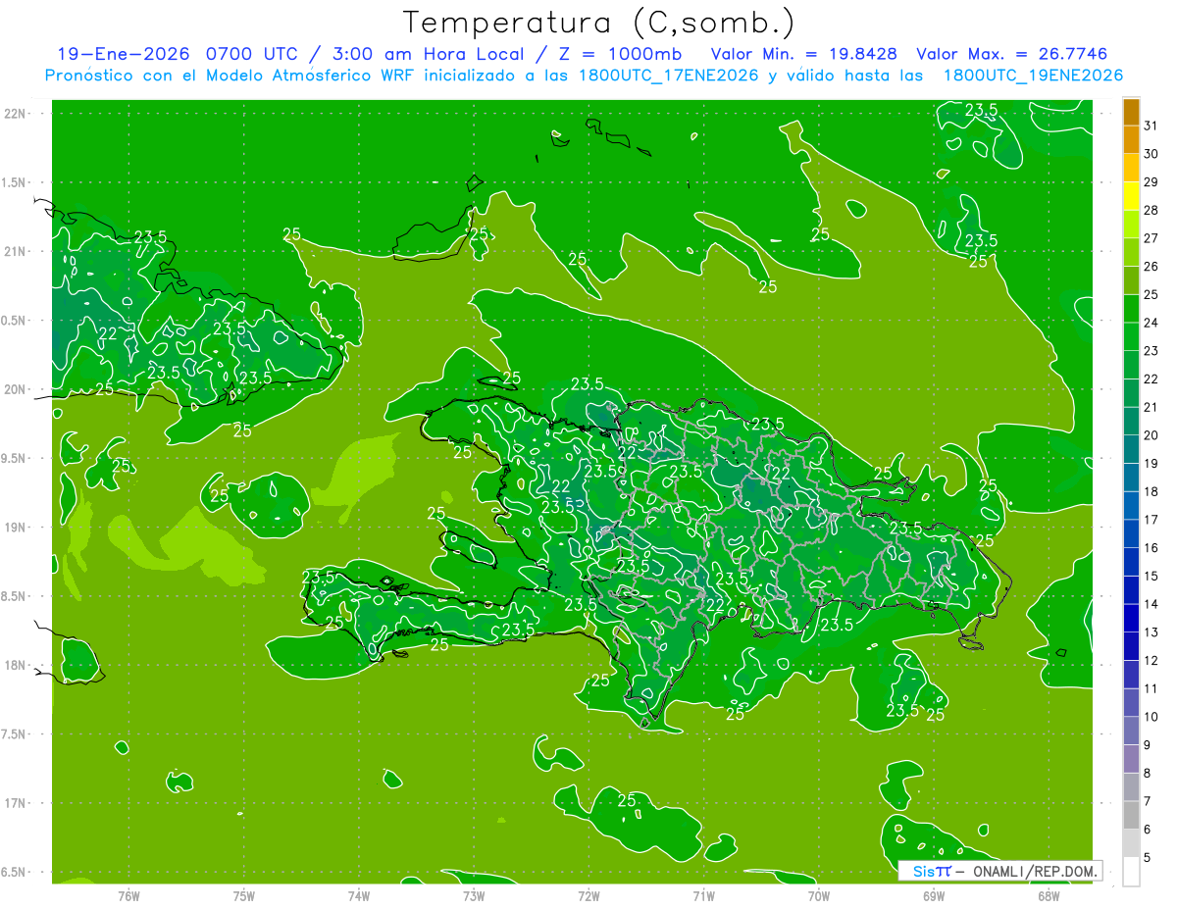This screenshot has height=909, width=1177.
Task: Click the green legend swatch between 24 and 25
Action: coord(1131,309)
